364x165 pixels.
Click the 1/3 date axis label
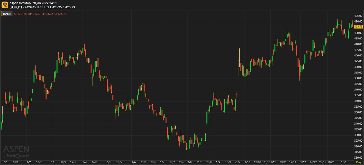53,162
